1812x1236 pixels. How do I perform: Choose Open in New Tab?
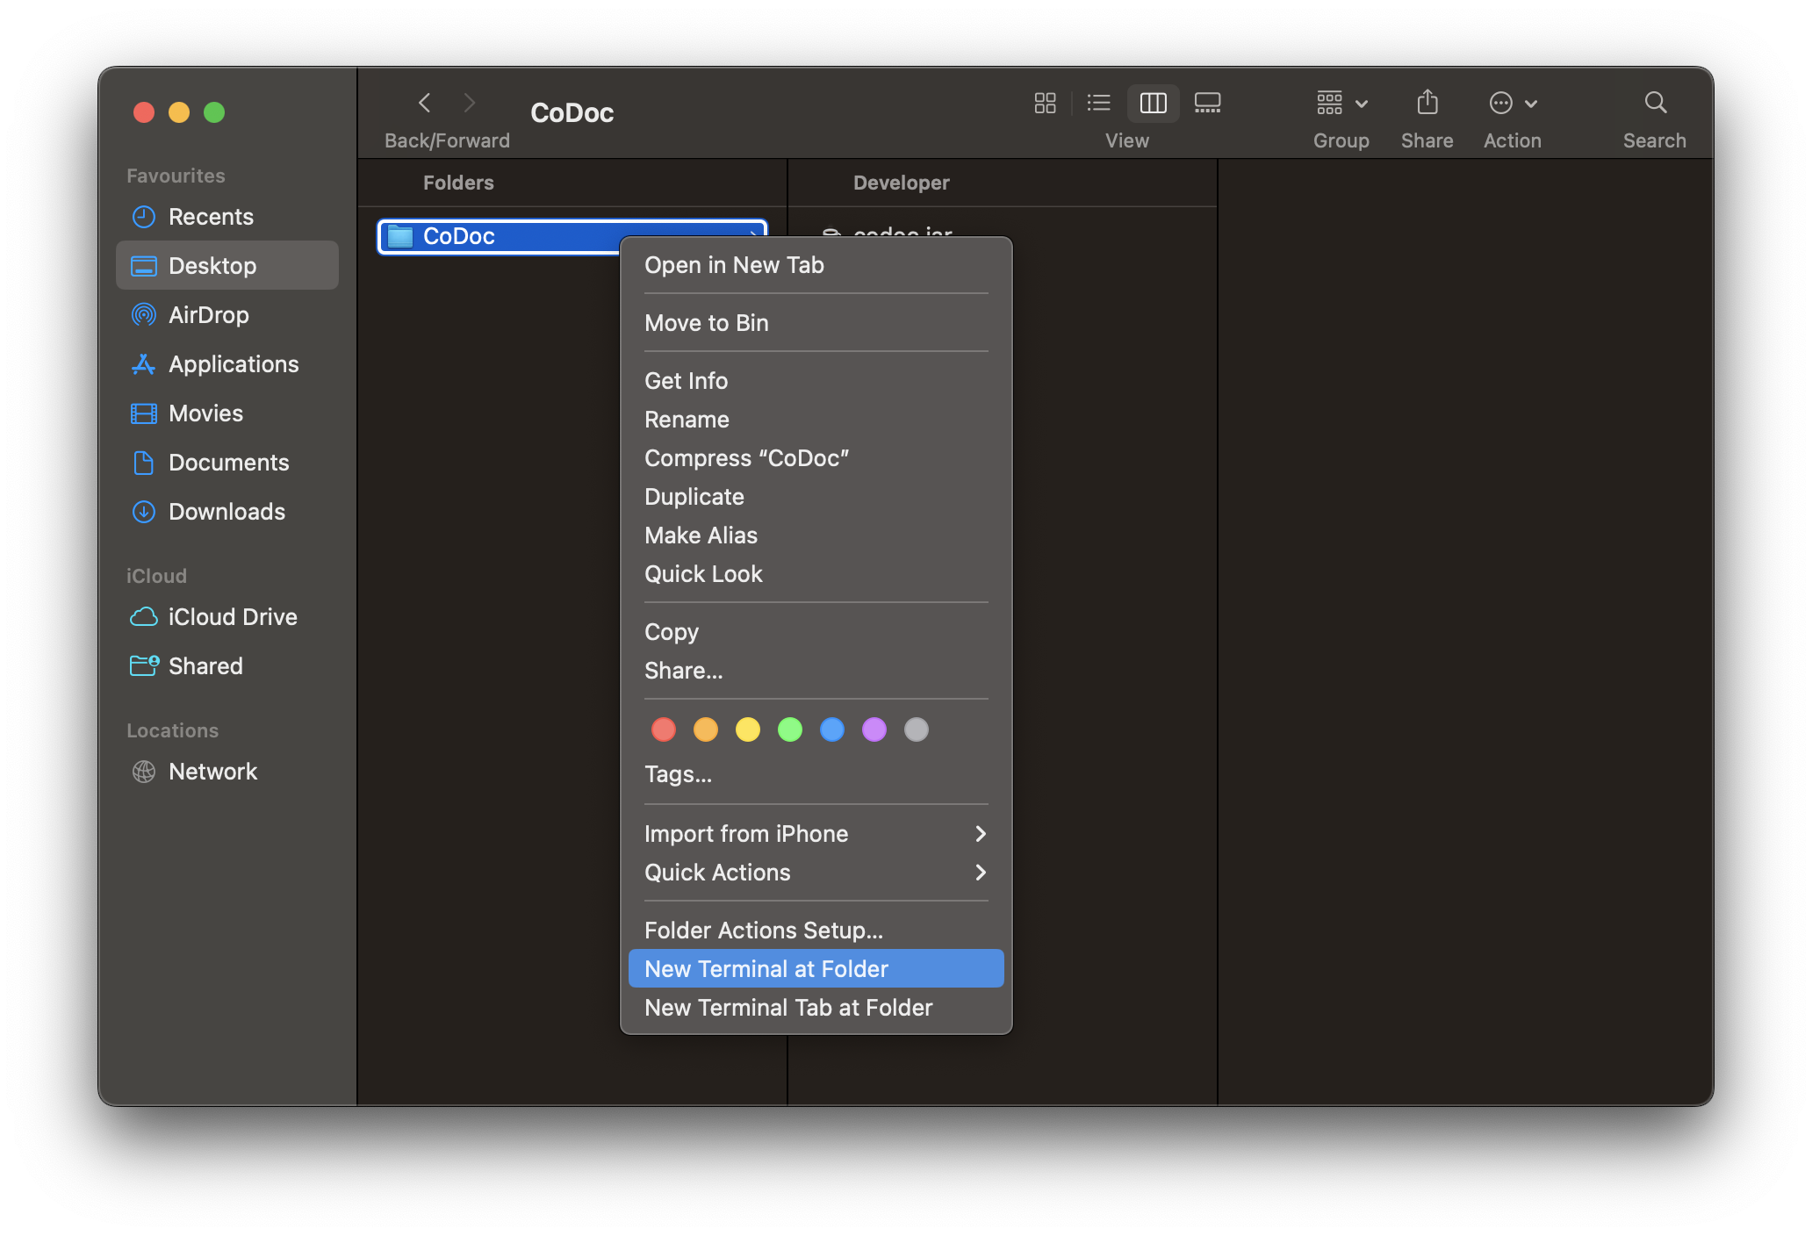816,265
